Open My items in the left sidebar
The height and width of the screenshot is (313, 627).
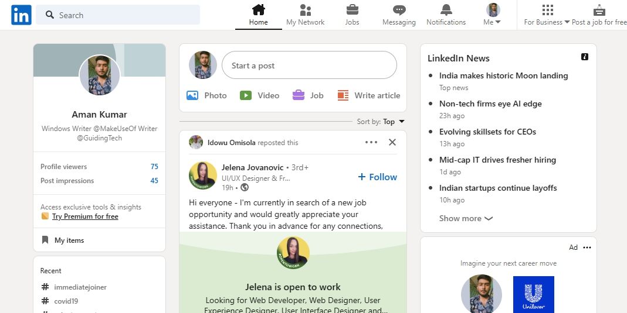pos(69,240)
